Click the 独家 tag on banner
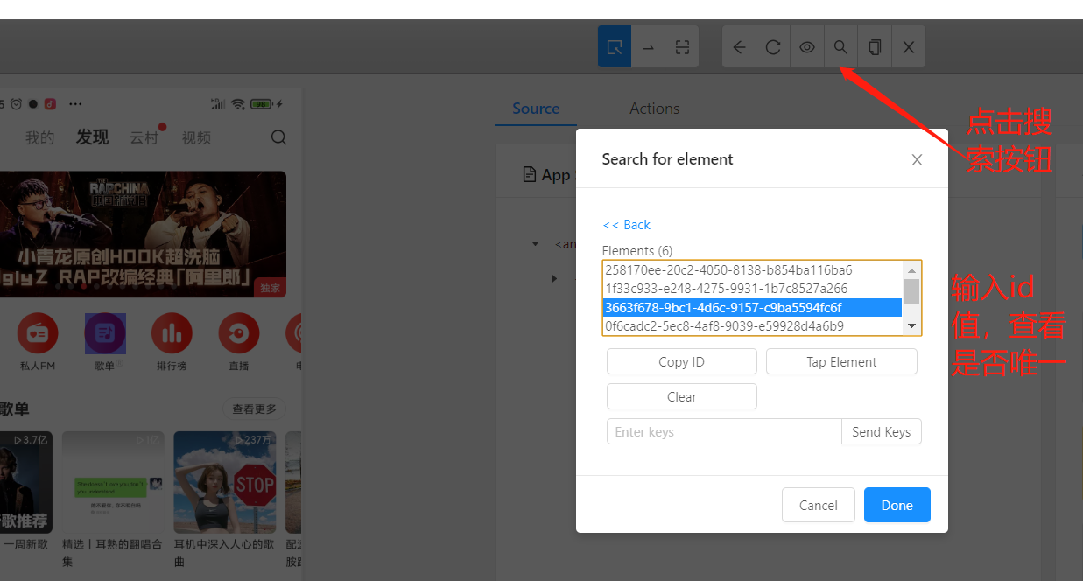 (x=269, y=288)
